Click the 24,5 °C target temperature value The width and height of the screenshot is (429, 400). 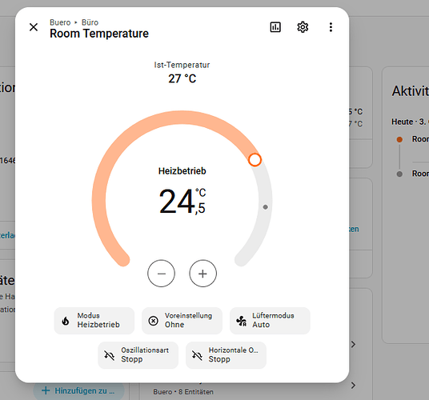coord(182,202)
